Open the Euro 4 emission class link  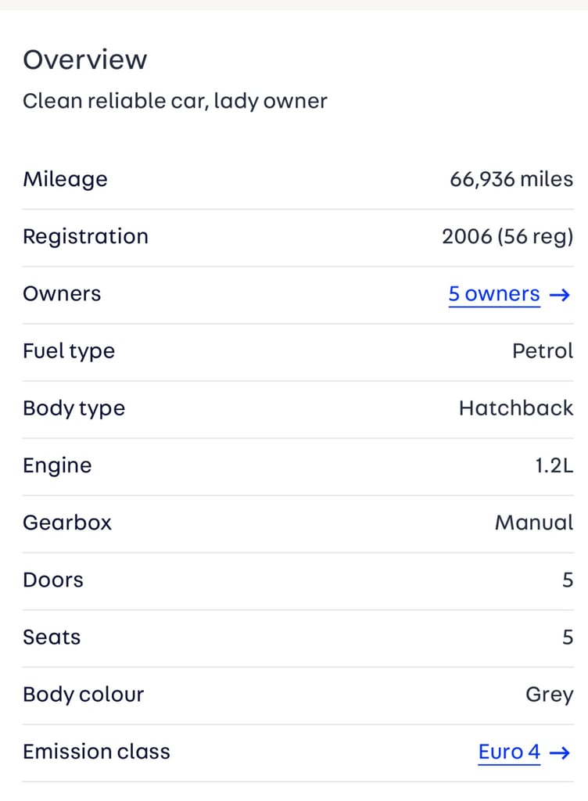[509, 752]
